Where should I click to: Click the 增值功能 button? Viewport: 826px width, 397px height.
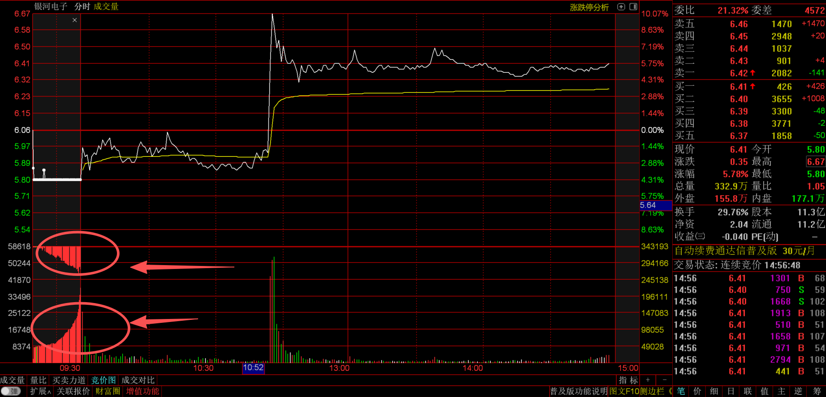(143, 391)
